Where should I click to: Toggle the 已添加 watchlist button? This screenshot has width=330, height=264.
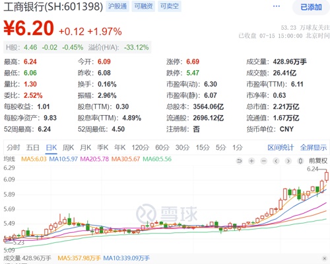(x=311, y=7)
